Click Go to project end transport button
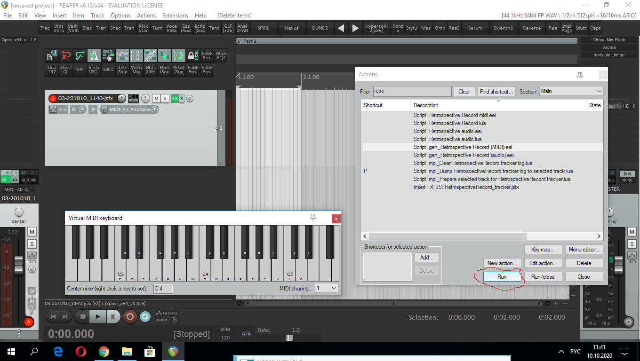The image size is (640, 361). [x=65, y=317]
